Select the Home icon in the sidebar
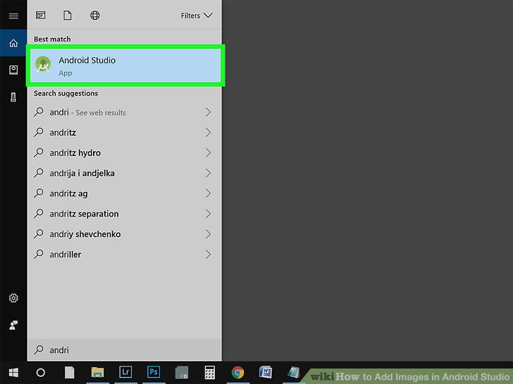Viewport: 513px width, 384px height. [13, 43]
